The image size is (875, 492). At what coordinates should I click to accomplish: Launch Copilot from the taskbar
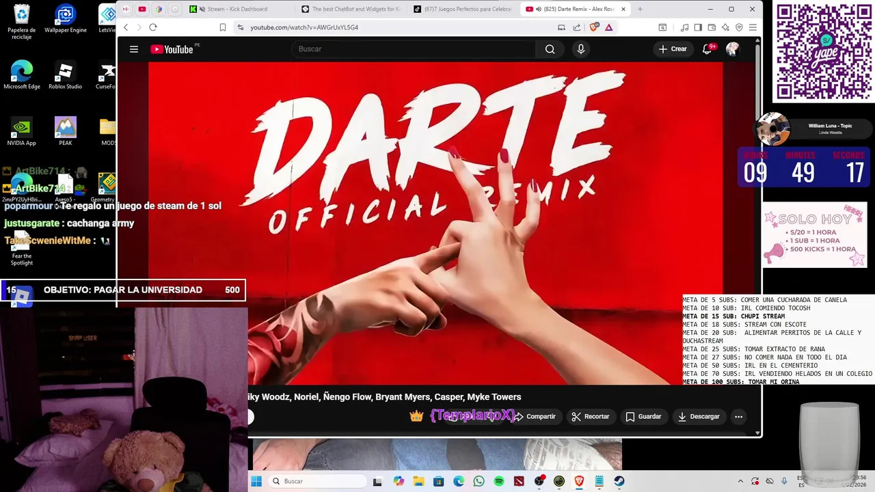399,481
